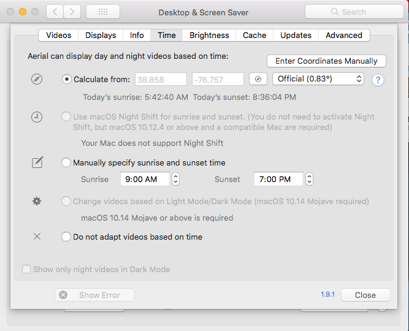Switch to the Brightness tab
Viewport: 409px width, 331px height.
click(x=209, y=35)
